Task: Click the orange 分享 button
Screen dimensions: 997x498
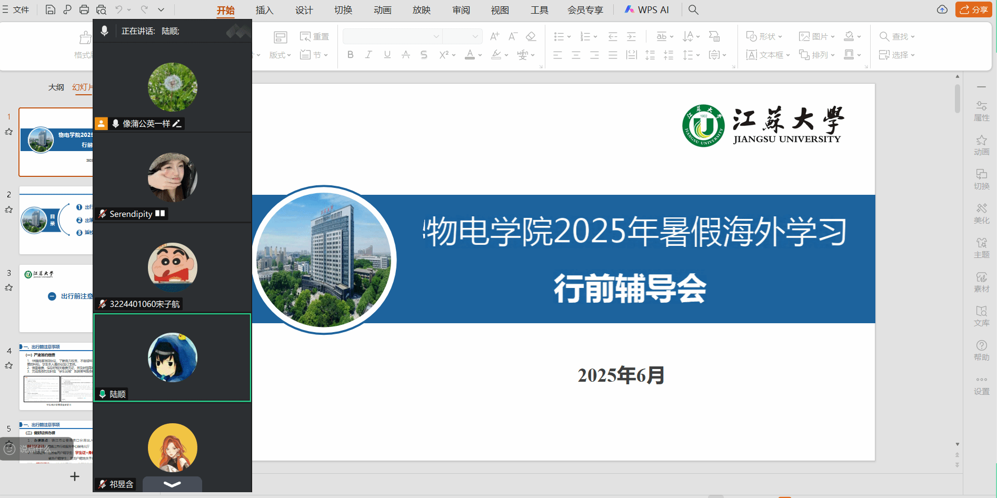Action: point(973,9)
